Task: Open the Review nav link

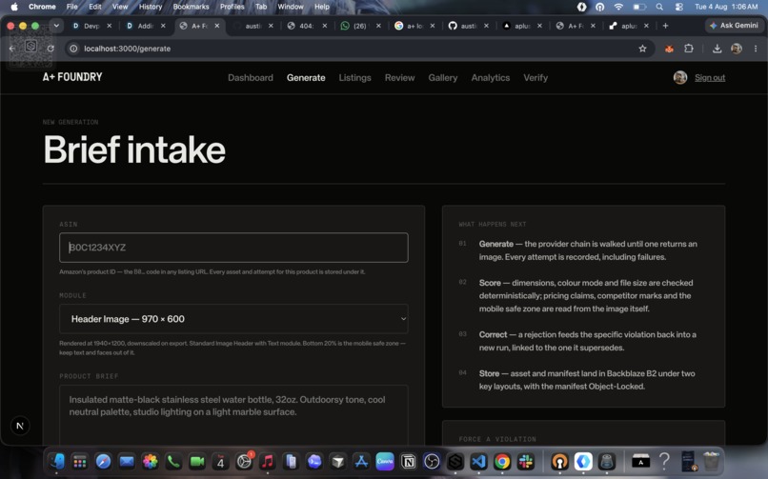Action: 399,78
